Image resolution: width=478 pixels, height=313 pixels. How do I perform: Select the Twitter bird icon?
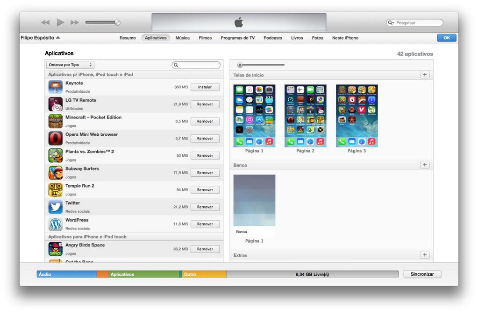tap(56, 207)
